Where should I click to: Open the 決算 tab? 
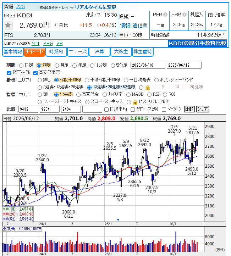[x=99, y=52]
